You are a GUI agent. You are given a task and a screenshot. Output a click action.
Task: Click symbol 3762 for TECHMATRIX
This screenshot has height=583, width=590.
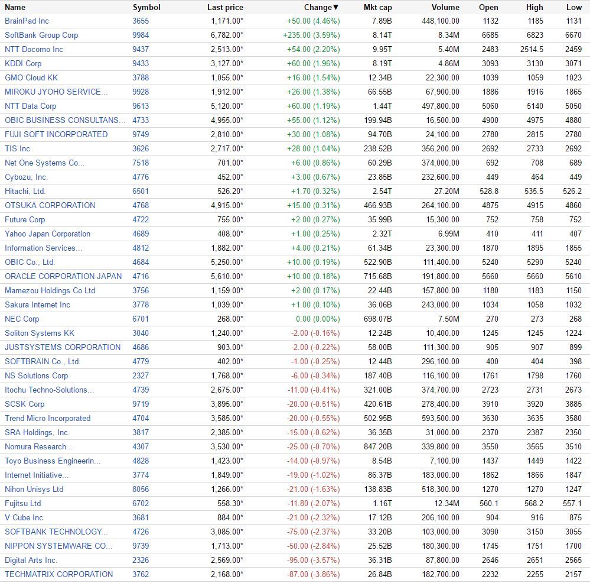coord(141,574)
